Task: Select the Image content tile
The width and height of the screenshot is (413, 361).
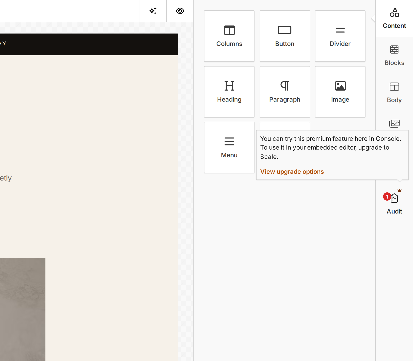Action: pos(340,92)
